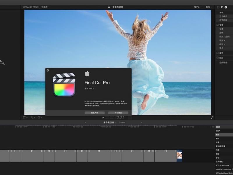Open the retiming speedometer menu
This screenshot has height=175, width=233.
[x=40, y=118]
